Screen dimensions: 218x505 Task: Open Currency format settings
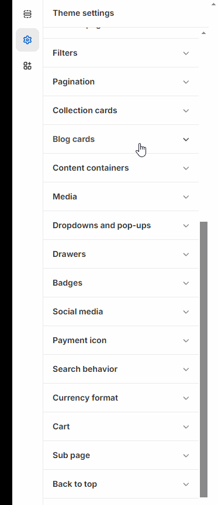121,398
